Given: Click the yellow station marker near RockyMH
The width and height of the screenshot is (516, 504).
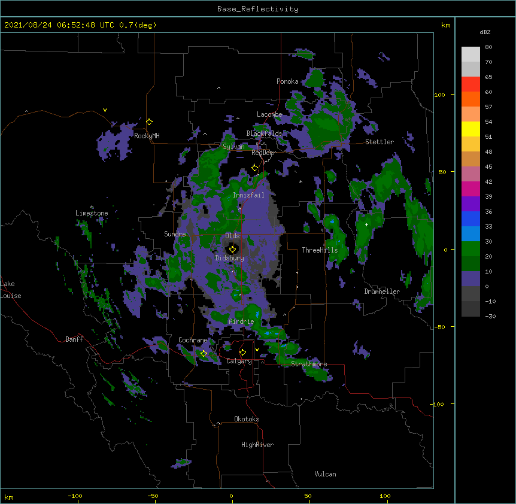Looking at the screenshot, I should [150, 122].
